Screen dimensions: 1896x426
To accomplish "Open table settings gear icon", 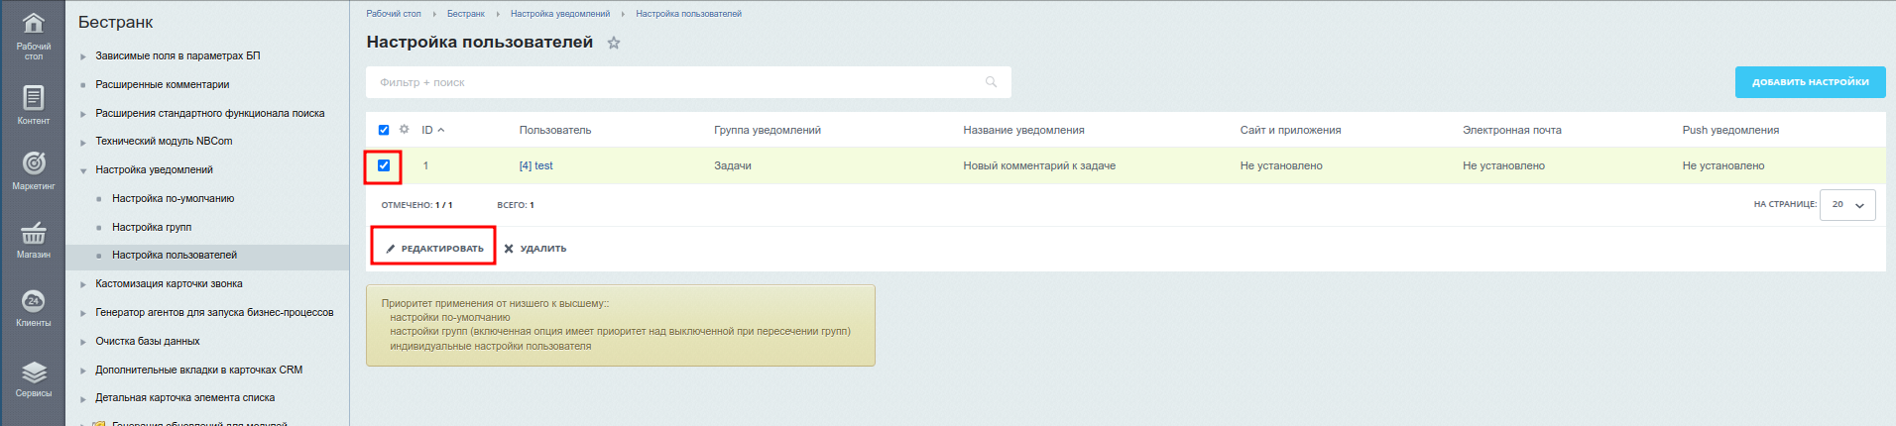I will point(404,130).
